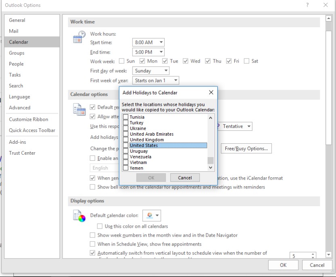Open Customize Ribbon settings
This screenshot has width=336, height=277.
tap(32, 120)
